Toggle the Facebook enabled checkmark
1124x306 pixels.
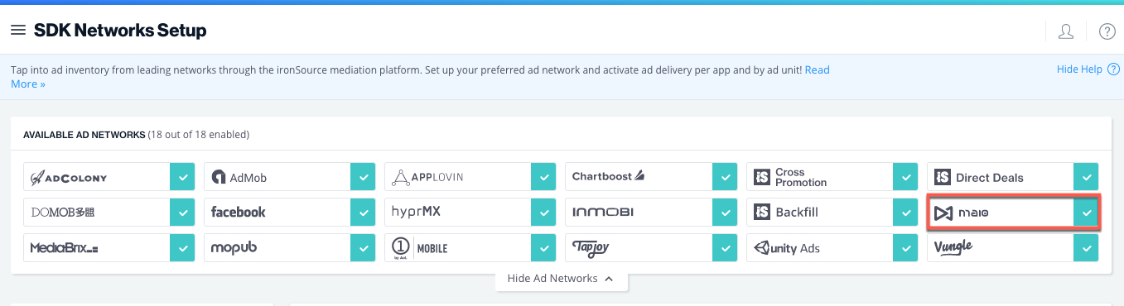(x=363, y=213)
